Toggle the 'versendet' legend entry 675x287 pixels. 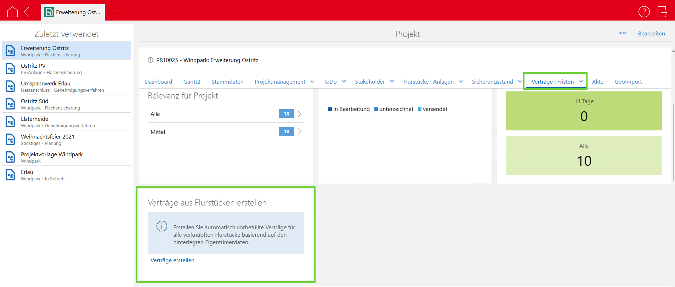[x=432, y=109]
